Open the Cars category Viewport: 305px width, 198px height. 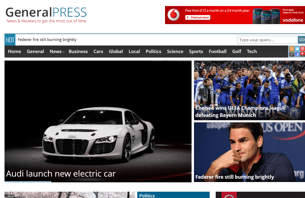click(98, 52)
